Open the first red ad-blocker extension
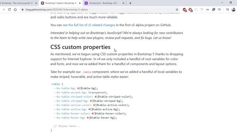Image resolution: width=237 pixels, height=133 pixels. point(184,10)
